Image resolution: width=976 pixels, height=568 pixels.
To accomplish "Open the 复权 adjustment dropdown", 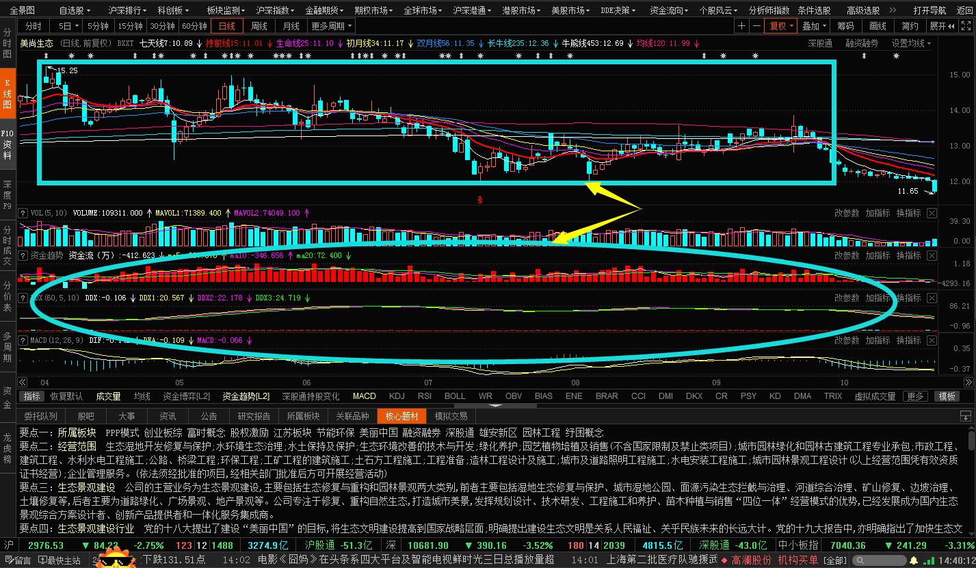I will tap(782, 26).
